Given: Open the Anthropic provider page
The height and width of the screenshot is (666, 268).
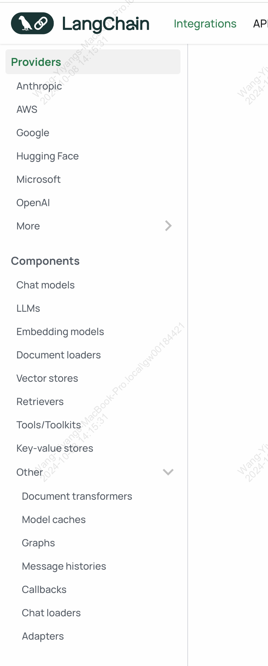Looking at the screenshot, I should pos(39,86).
